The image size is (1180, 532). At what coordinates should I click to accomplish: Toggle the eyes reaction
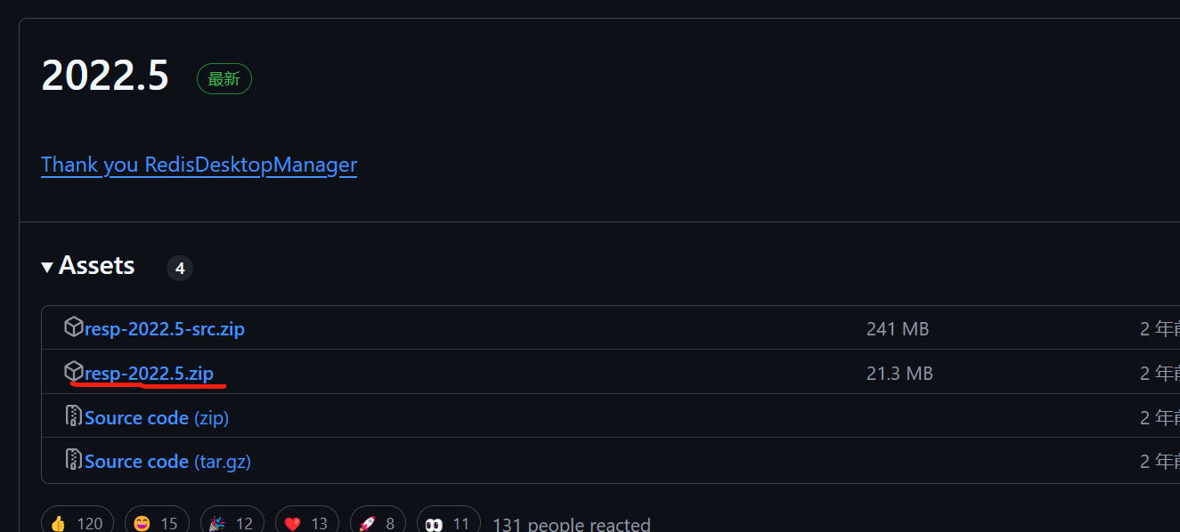[x=449, y=523]
